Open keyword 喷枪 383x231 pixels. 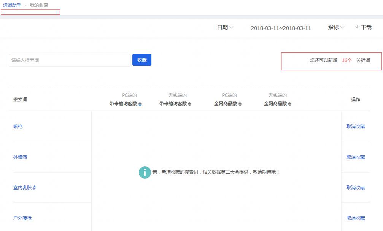[18, 127]
